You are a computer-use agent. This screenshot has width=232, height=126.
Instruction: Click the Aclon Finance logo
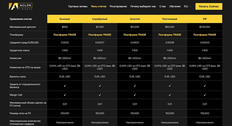point(21,6)
